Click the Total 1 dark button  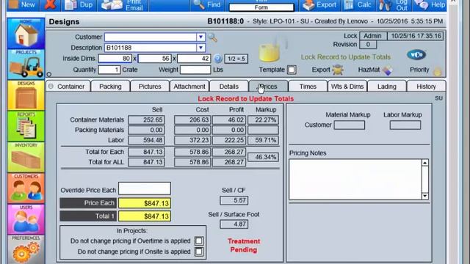click(88, 216)
